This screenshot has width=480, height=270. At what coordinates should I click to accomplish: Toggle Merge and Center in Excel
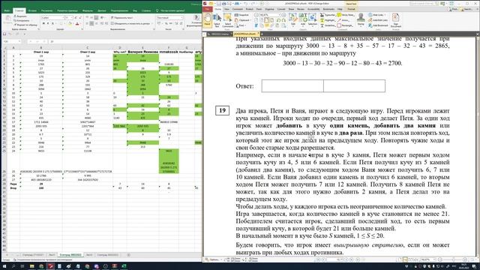point(131,23)
